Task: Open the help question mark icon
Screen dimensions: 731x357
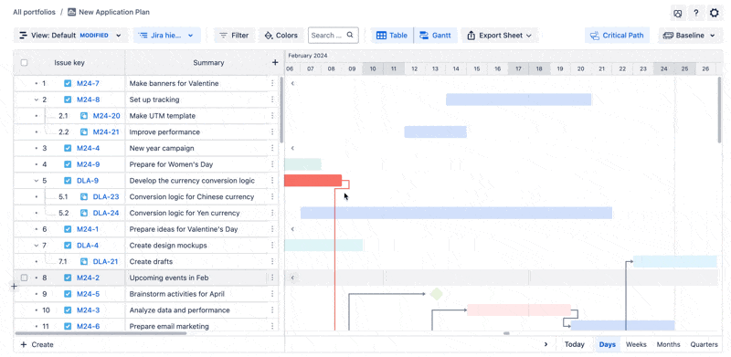Action: [696, 13]
